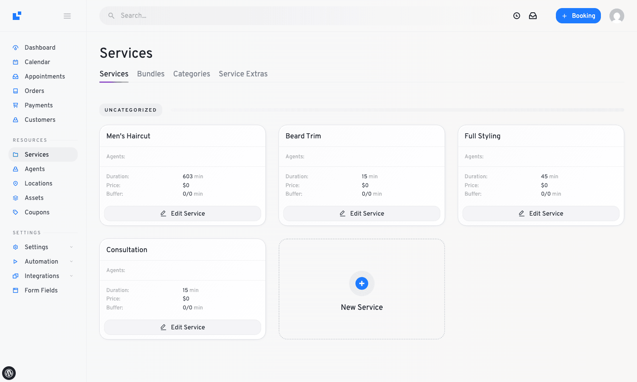Open the Men's Haircut card title
The image size is (637, 382).
(x=128, y=136)
